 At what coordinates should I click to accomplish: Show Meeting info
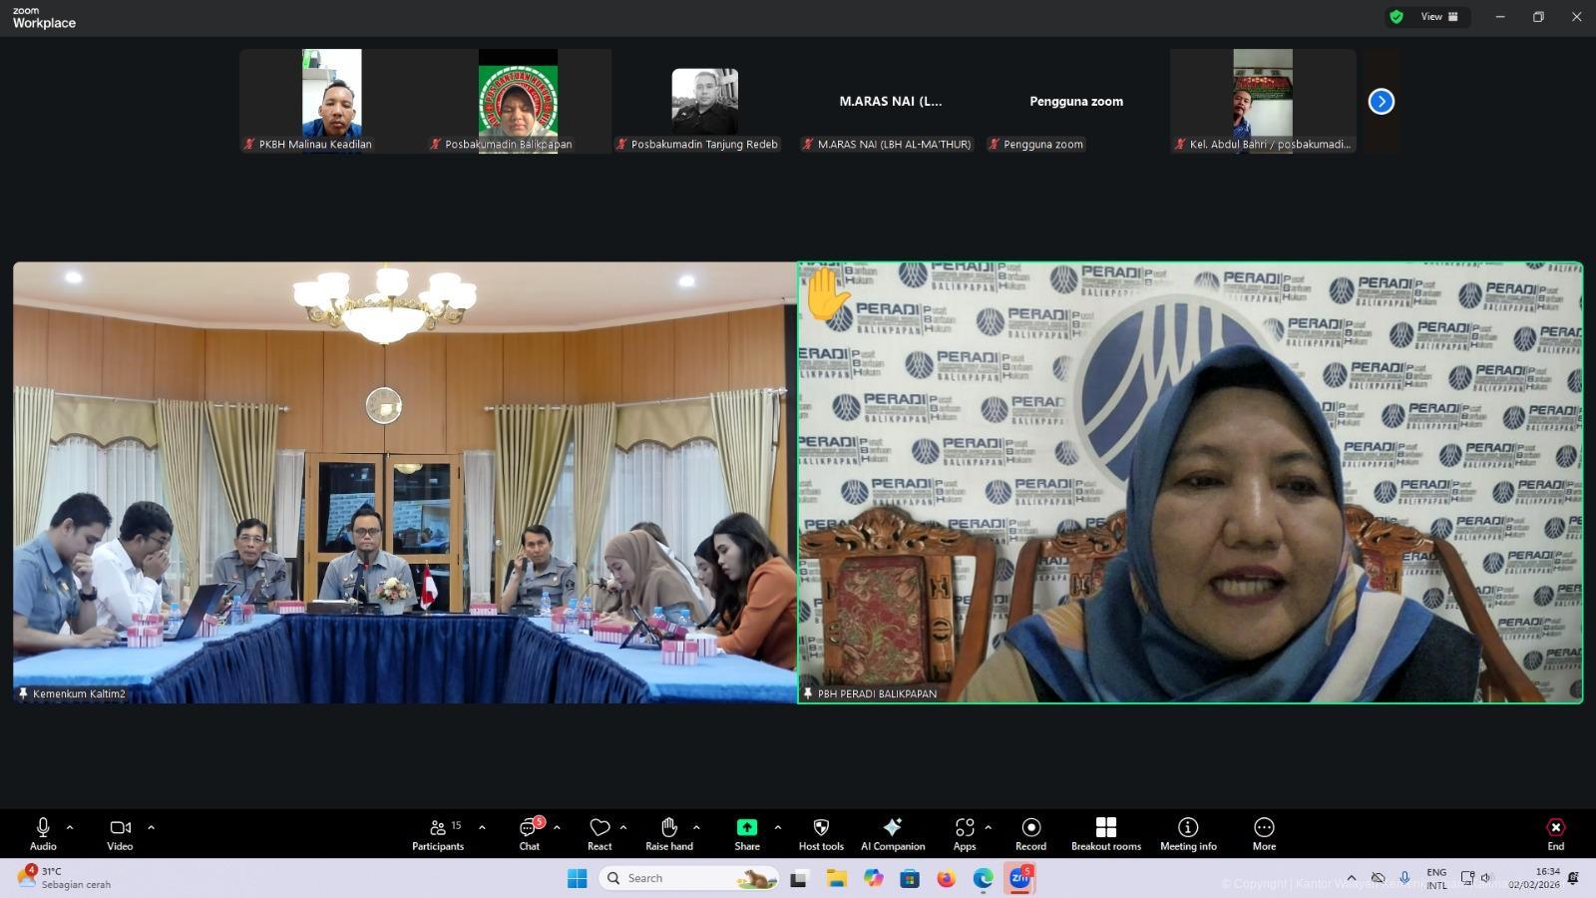1188,834
